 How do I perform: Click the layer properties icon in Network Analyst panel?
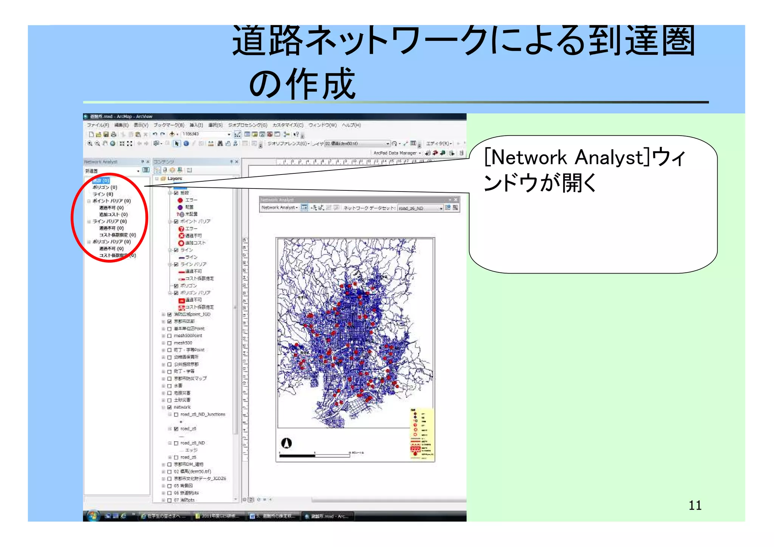(146, 170)
